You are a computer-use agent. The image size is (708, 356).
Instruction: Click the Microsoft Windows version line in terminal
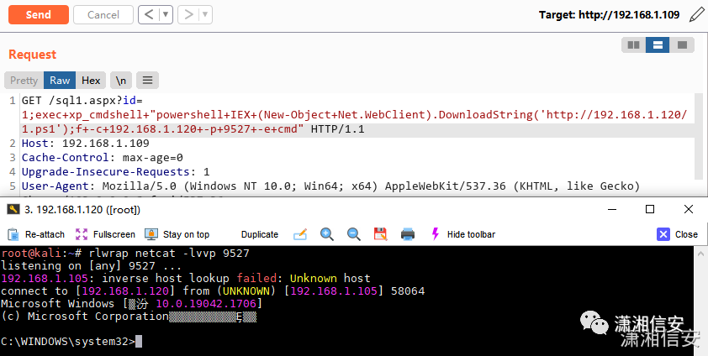pyautogui.click(x=132, y=303)
